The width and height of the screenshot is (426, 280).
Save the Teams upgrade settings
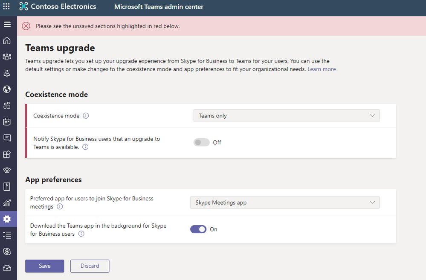click(x=45, y=266)
